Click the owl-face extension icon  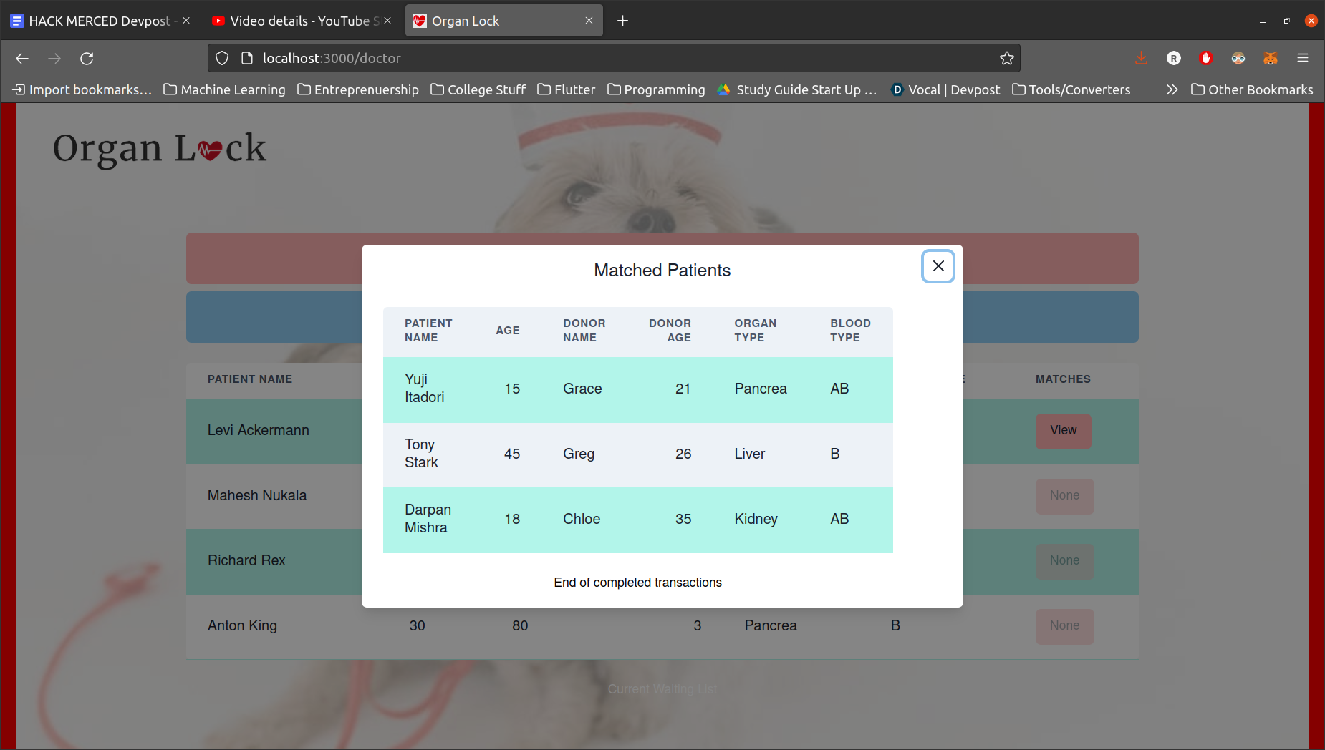pos(1238,58)
